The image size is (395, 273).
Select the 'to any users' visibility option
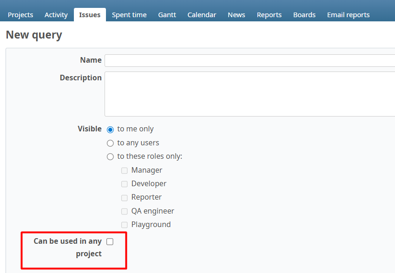tap(110, 143)
